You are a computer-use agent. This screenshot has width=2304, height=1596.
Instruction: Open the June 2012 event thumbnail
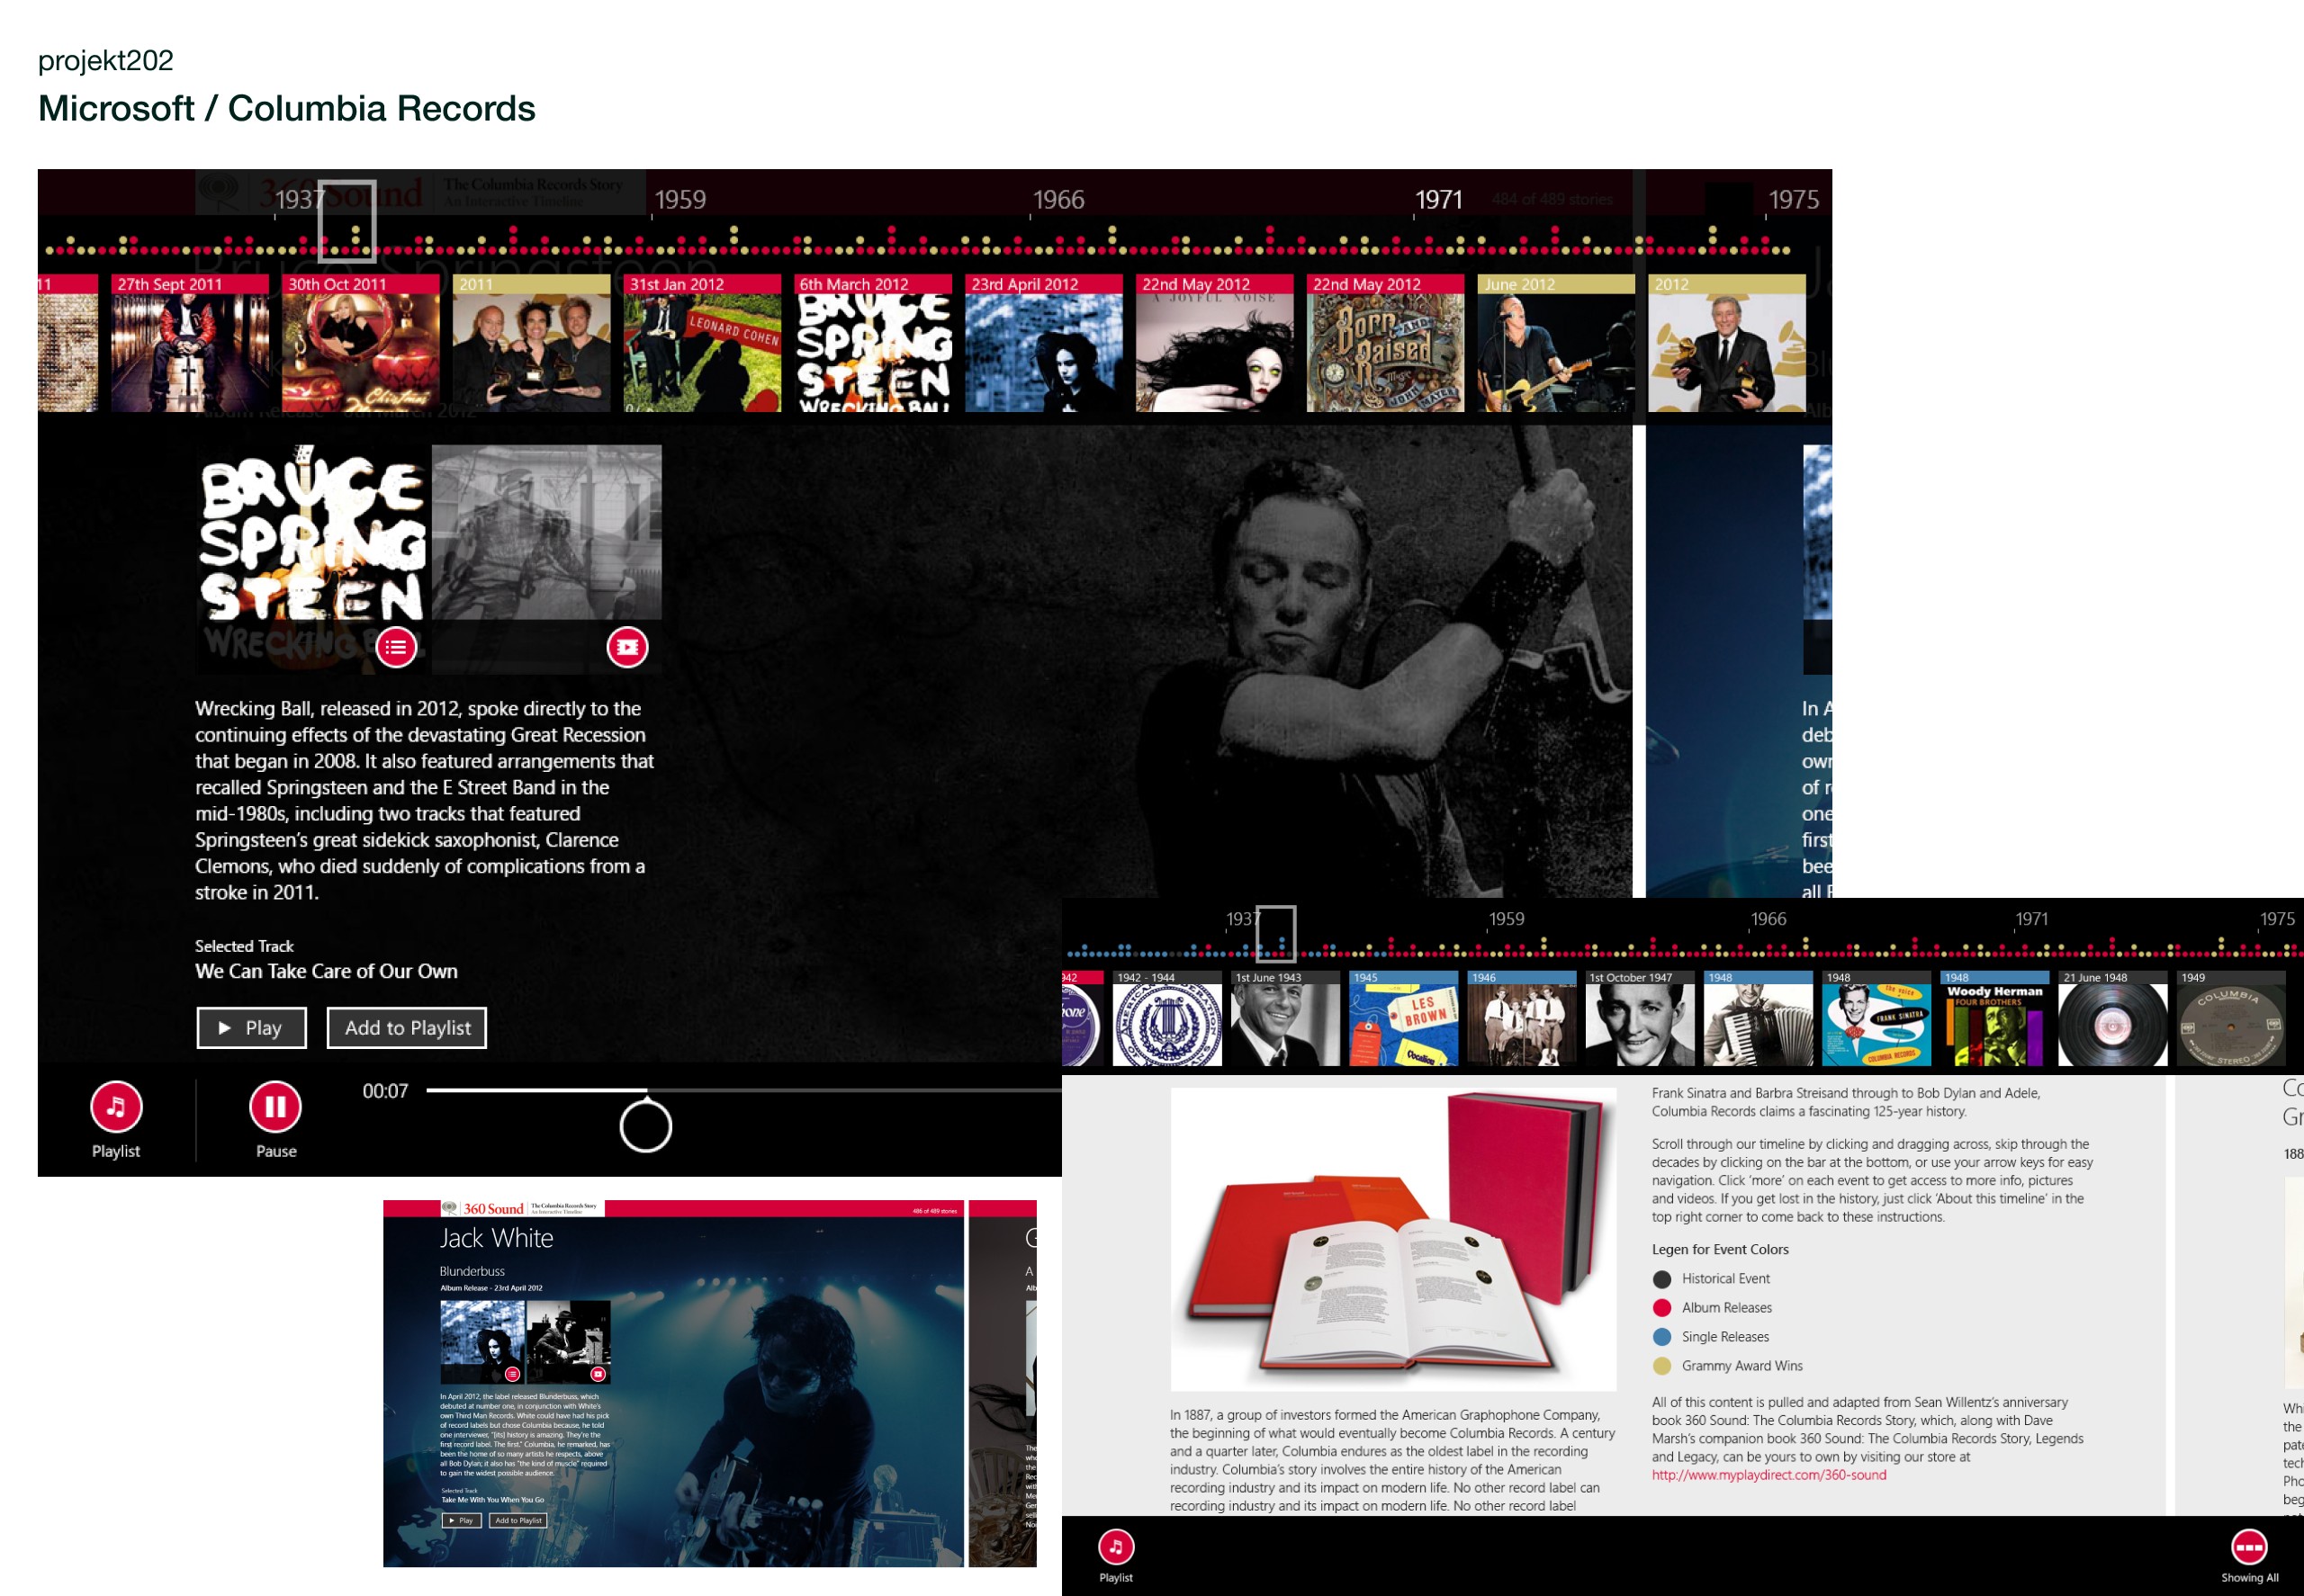coord(1556,343)
